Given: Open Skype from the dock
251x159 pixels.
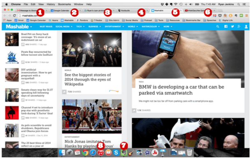Looking at the screenshot, I should coord(116,152).
